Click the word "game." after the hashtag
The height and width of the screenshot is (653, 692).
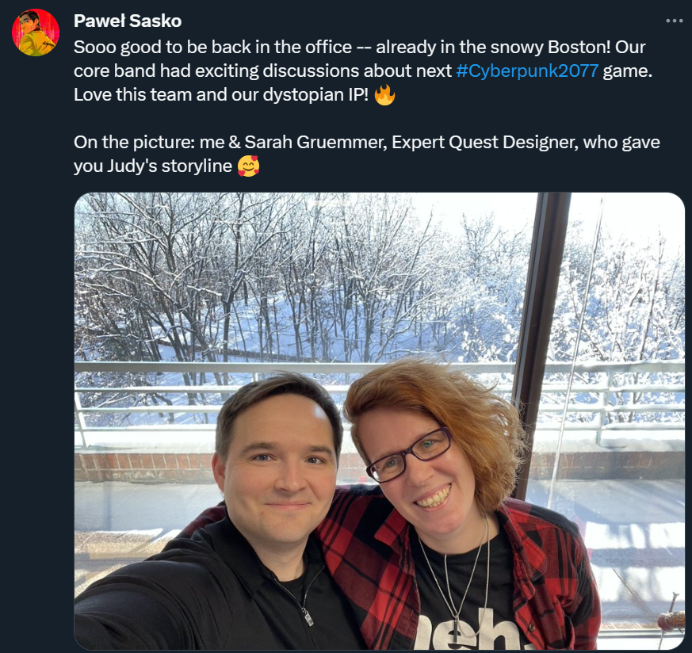628,71
